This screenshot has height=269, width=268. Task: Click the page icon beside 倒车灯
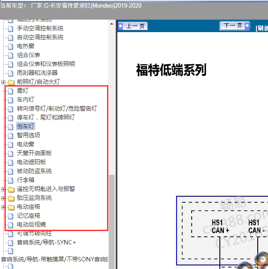pos(11,127)
